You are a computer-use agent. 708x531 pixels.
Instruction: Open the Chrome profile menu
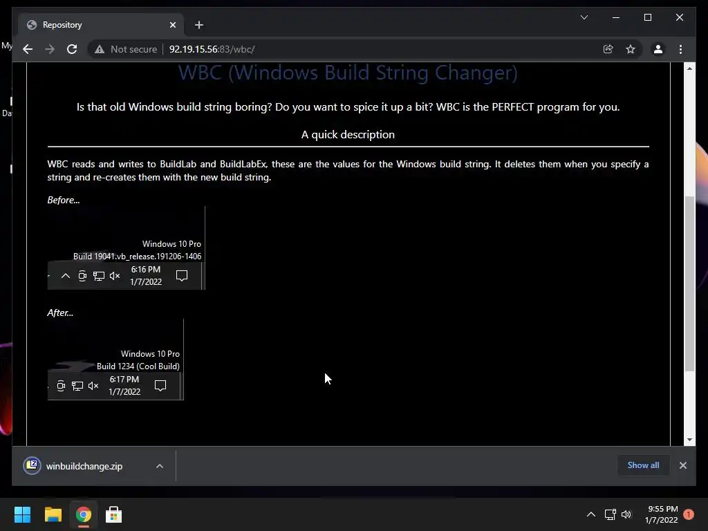point(658,49)
